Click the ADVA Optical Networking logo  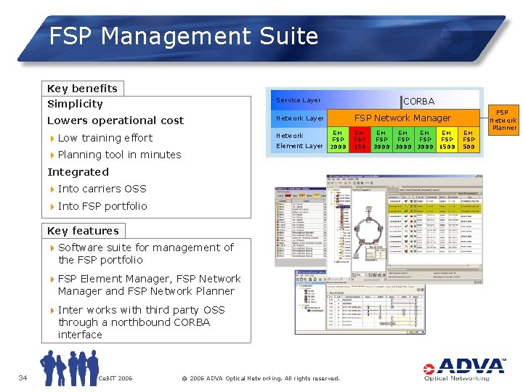click(464, 369)
